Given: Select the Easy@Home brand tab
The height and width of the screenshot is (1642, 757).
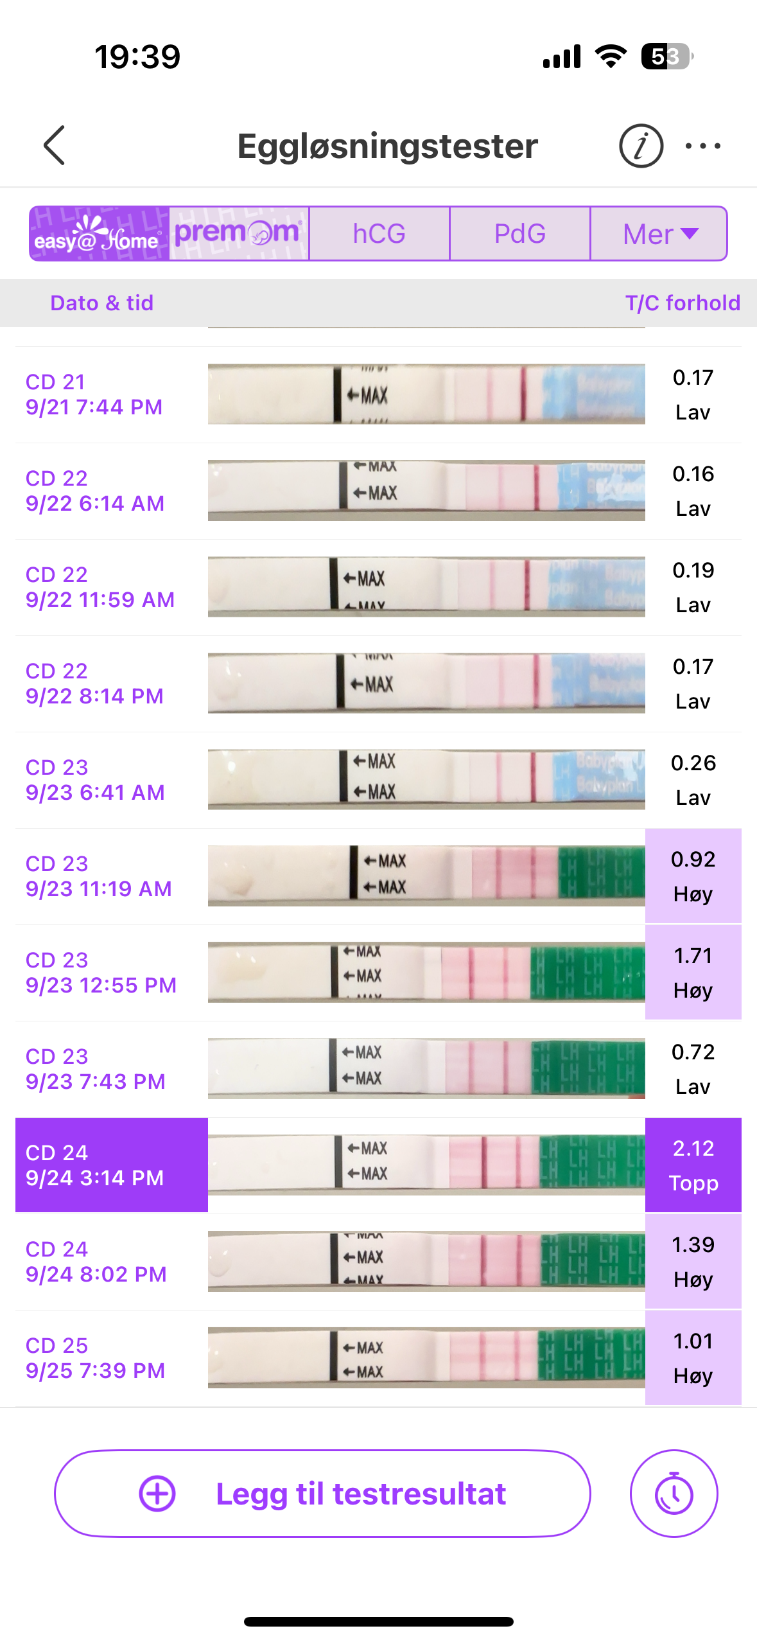Looking at the screenshot, I should pyautogui.click(x=99, y=234).
